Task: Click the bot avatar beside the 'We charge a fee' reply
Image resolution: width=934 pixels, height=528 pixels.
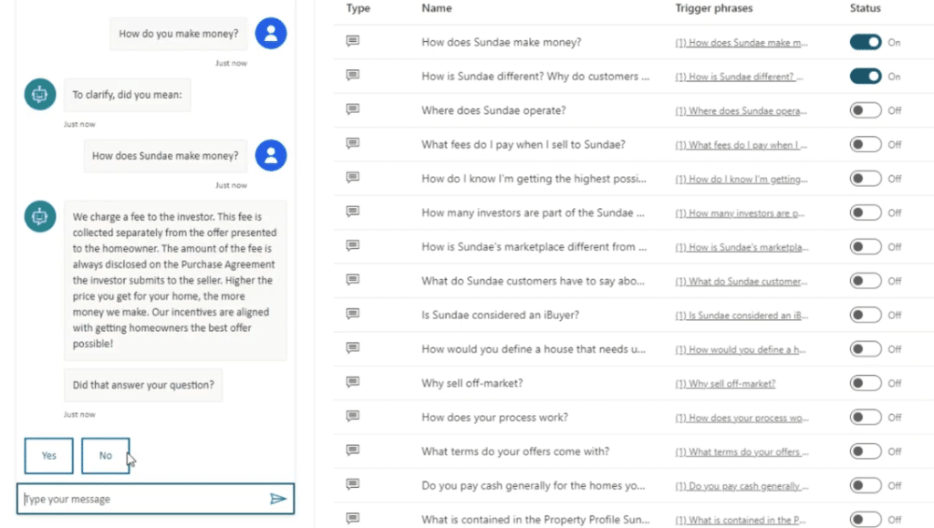Action: [x=40, y=216]
